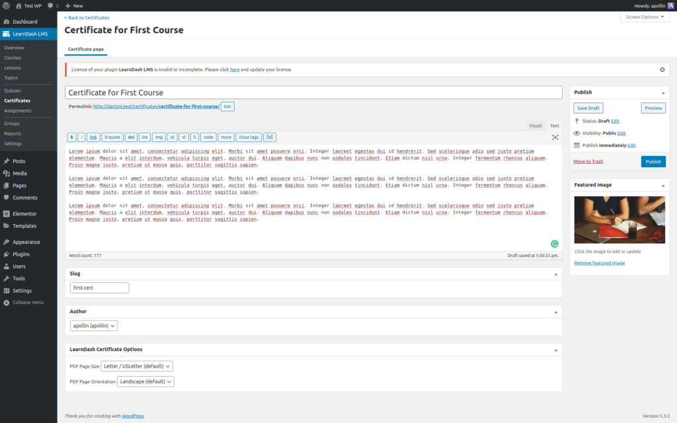
Task: Click the blue Publish button
Action: (653, 161)
